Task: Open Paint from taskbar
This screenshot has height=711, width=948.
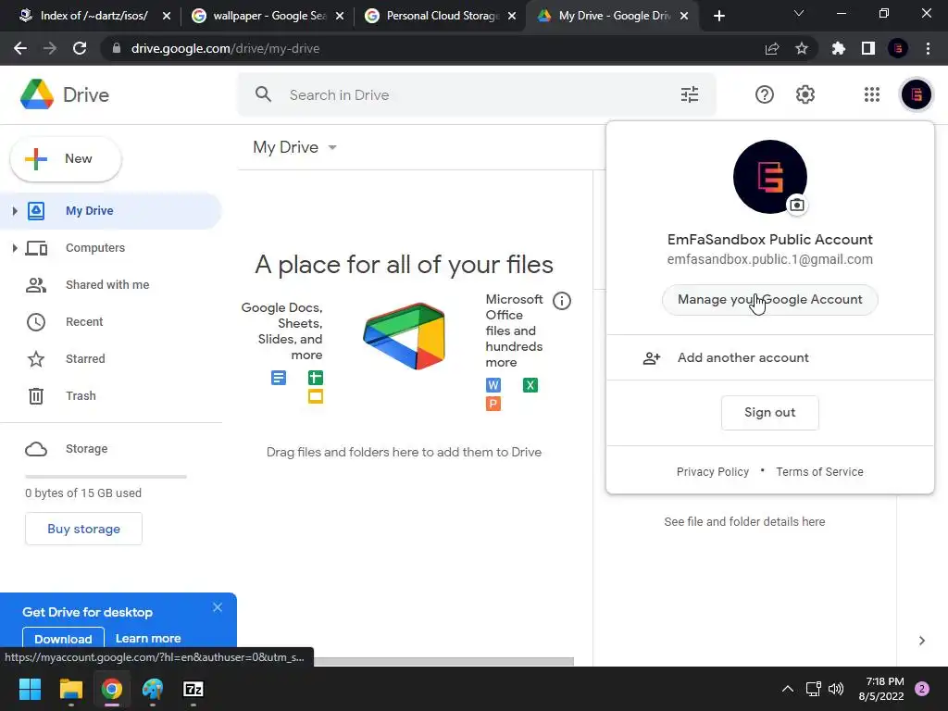Action: (153, 689)
